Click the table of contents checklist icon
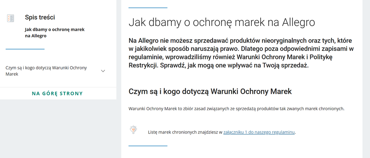The height and width of the screenshot is (158, 370). (11, 18)
